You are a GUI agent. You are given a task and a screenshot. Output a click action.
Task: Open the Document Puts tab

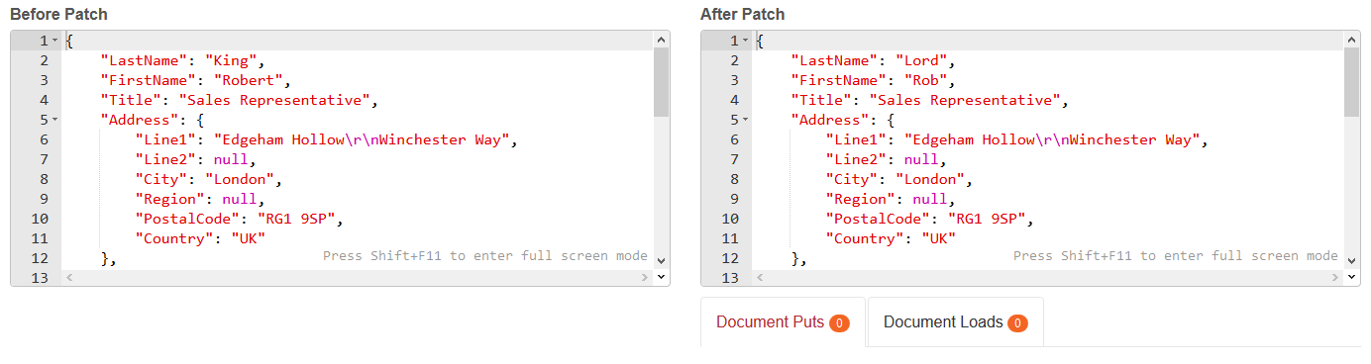(x=783, y=322)
